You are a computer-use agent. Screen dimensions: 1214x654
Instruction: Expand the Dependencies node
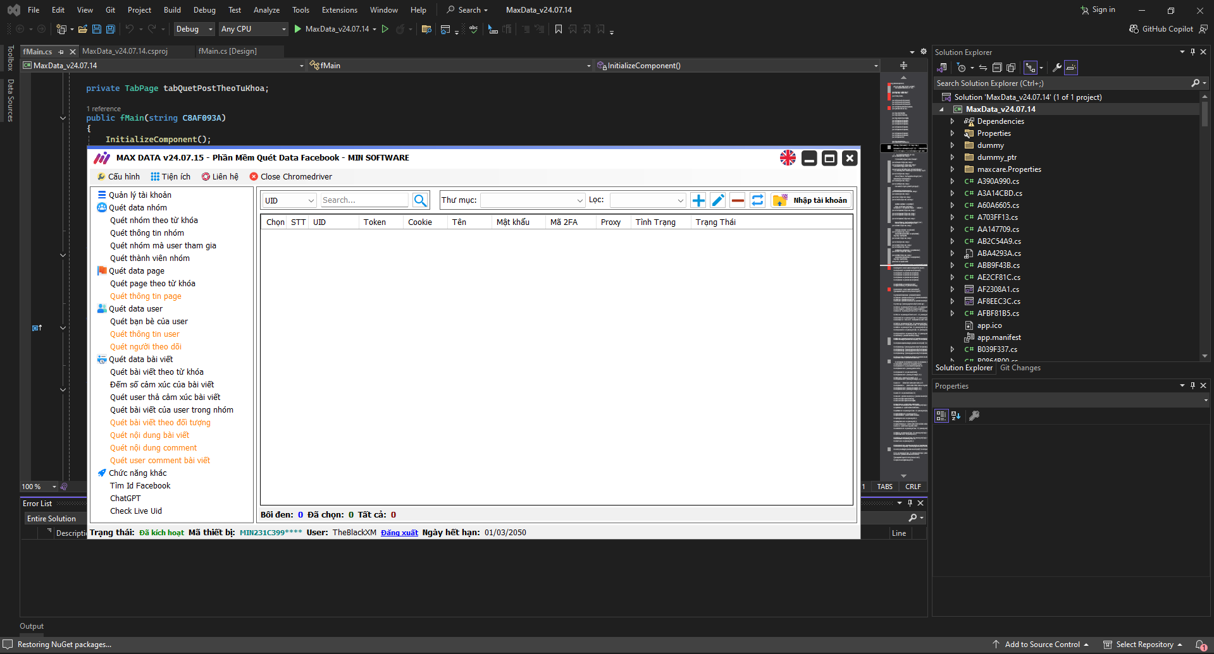pos(952,121)
